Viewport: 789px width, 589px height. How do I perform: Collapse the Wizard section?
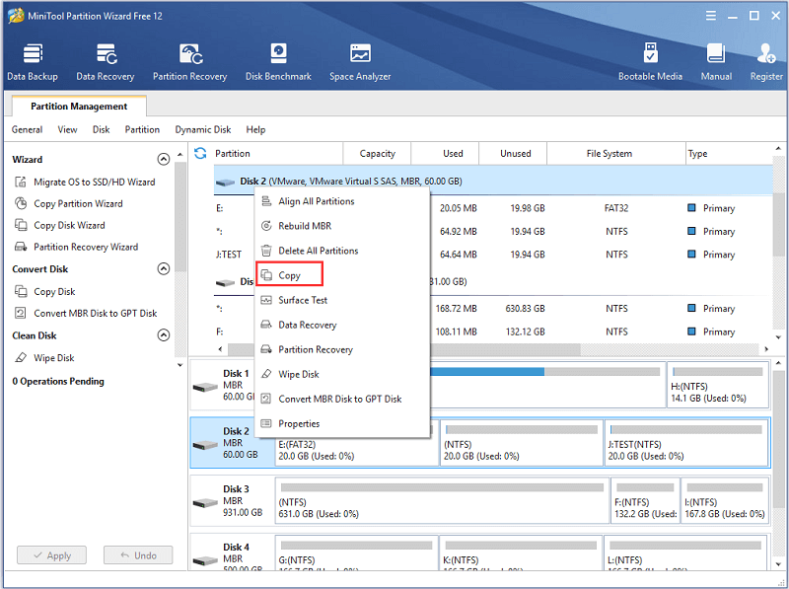(x=164, y=159)
